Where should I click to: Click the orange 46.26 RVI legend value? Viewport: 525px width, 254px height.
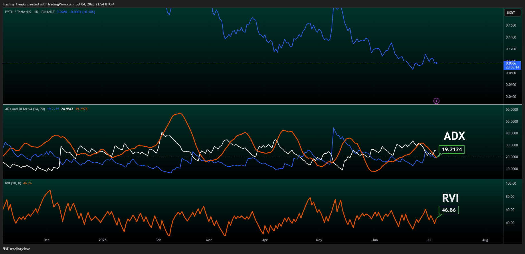coord(27,183)
